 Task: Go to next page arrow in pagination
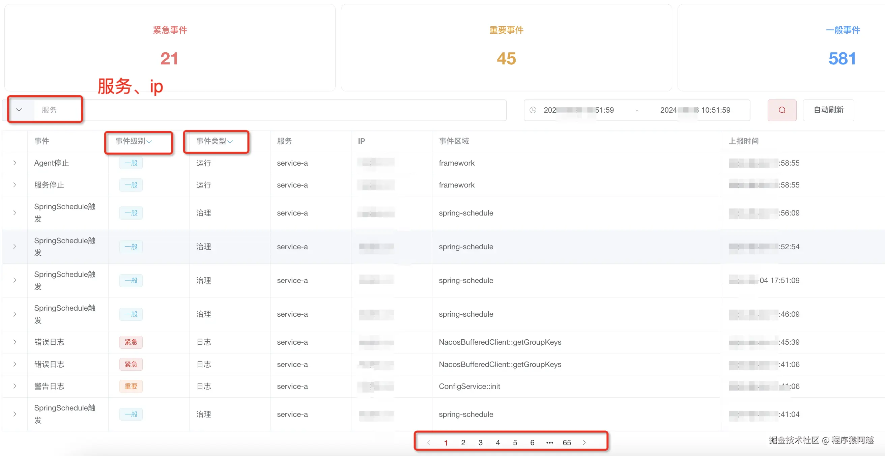coord(584,443)
